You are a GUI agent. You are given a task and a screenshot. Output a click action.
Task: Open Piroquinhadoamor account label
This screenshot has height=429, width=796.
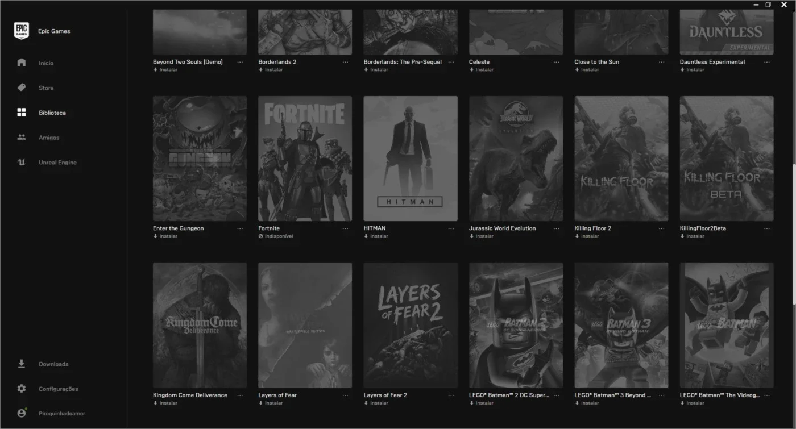pos(62,414)
